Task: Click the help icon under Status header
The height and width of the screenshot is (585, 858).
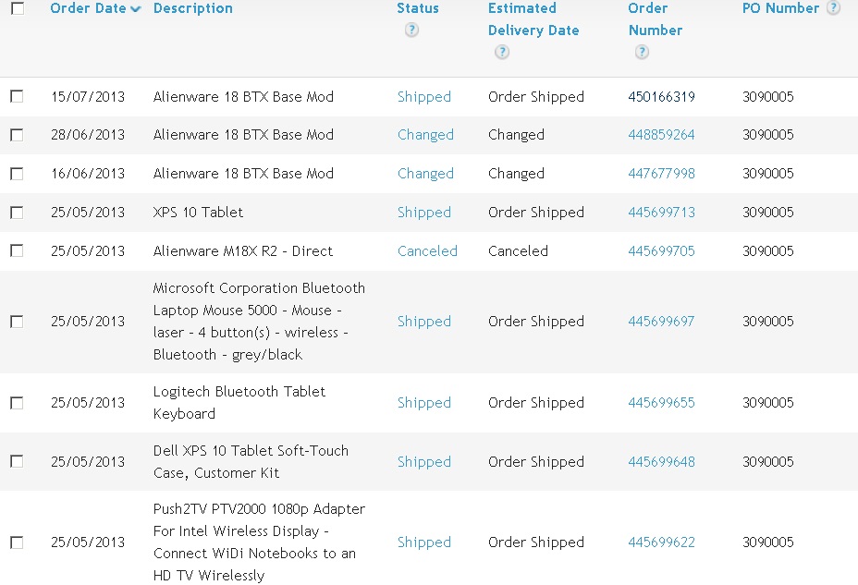Action: pyautogui.click(x=411, y=30)
